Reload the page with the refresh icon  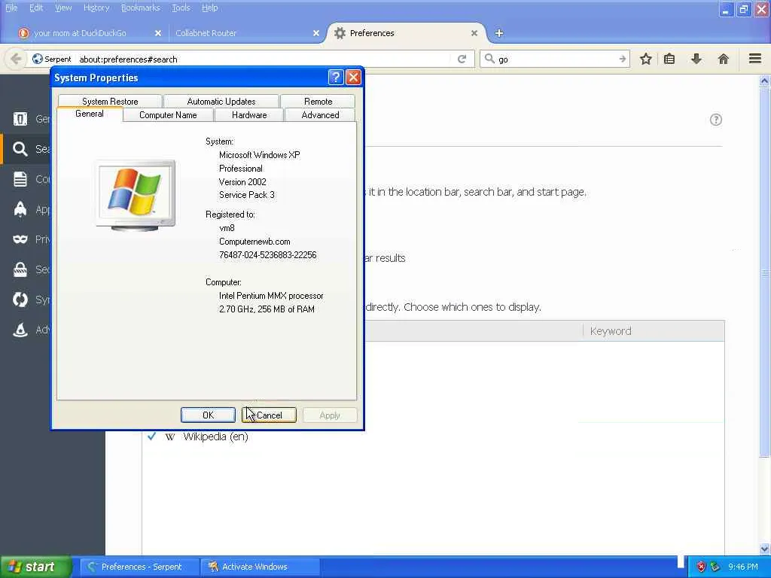(462, 59)
